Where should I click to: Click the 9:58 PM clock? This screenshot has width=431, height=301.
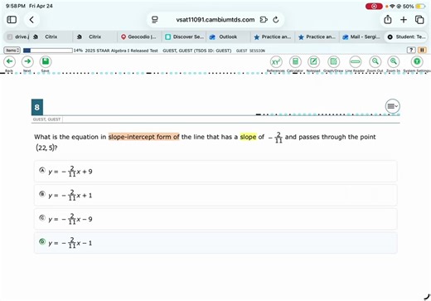point(16,6)
